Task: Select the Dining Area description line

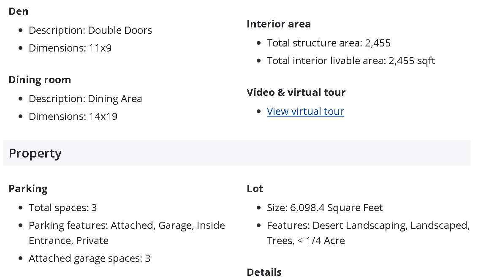Action: 85,99
